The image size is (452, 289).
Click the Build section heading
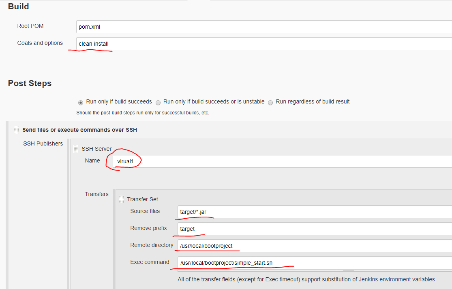point(18,6)
